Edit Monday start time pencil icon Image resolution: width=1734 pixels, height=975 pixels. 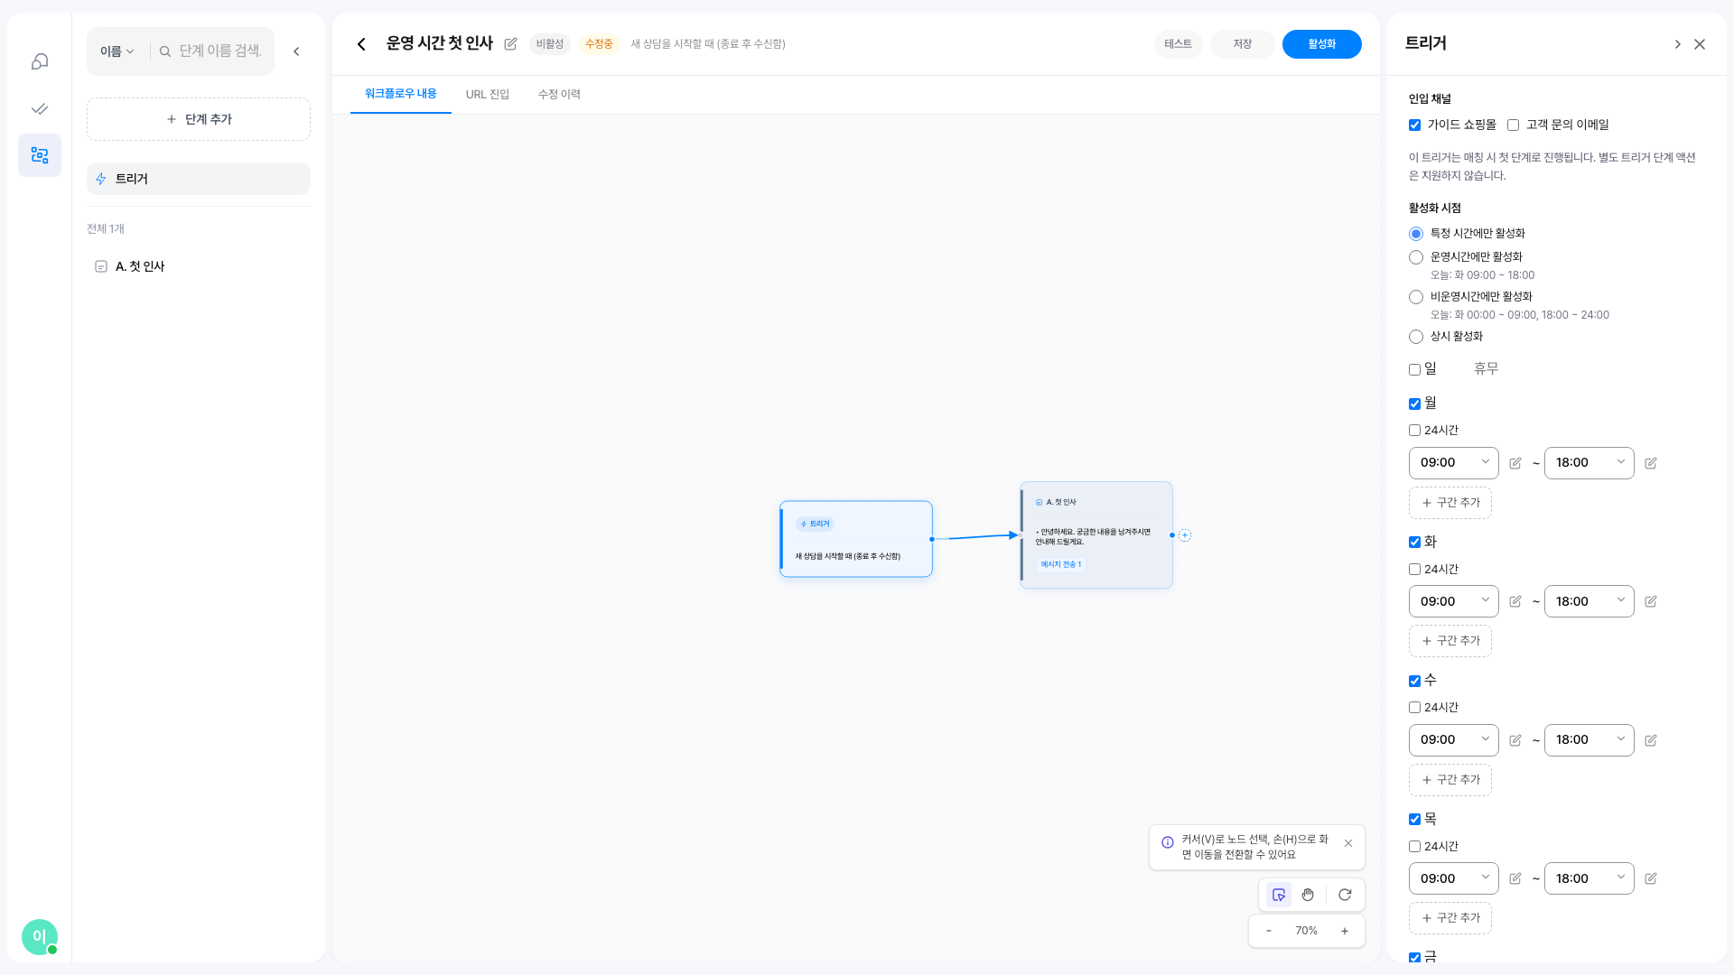[1515, 463]
